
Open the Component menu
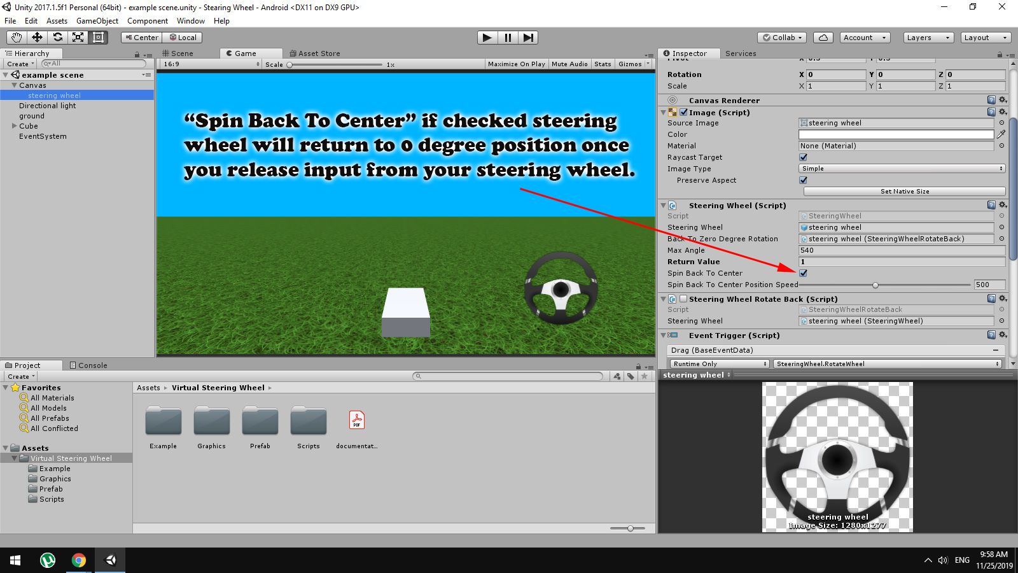click(x=148, y=20)
